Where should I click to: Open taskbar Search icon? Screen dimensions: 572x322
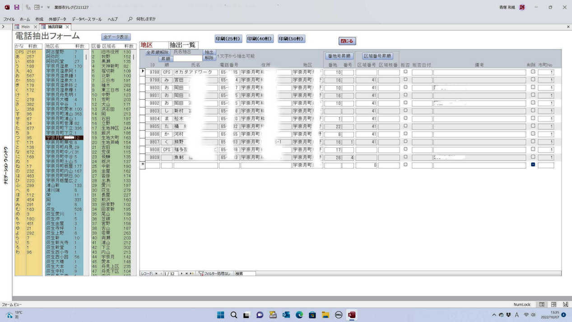[x=233, y=315]
